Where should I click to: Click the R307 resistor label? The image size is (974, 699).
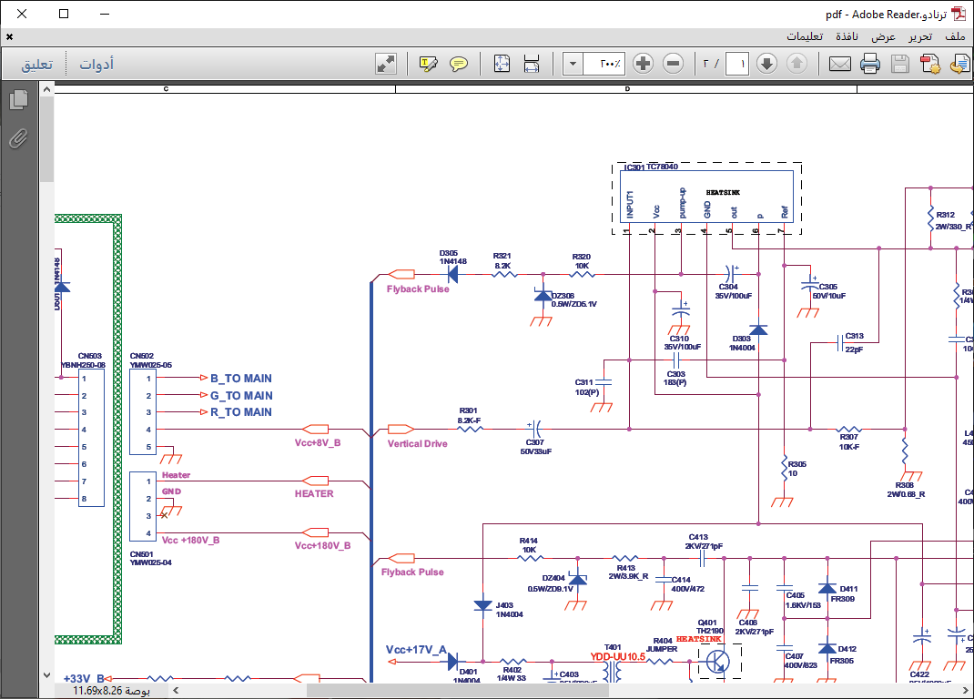click(848, 438)
